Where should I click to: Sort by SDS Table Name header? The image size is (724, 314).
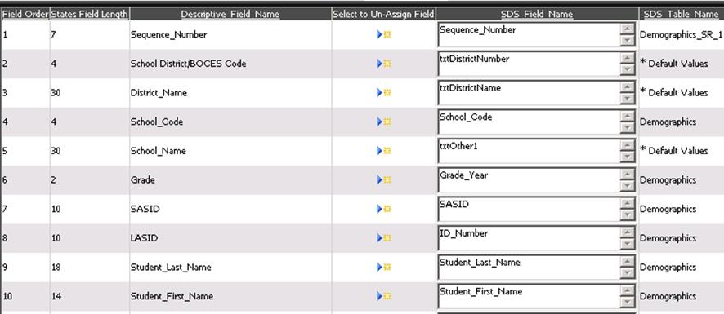tap(681, 15)
